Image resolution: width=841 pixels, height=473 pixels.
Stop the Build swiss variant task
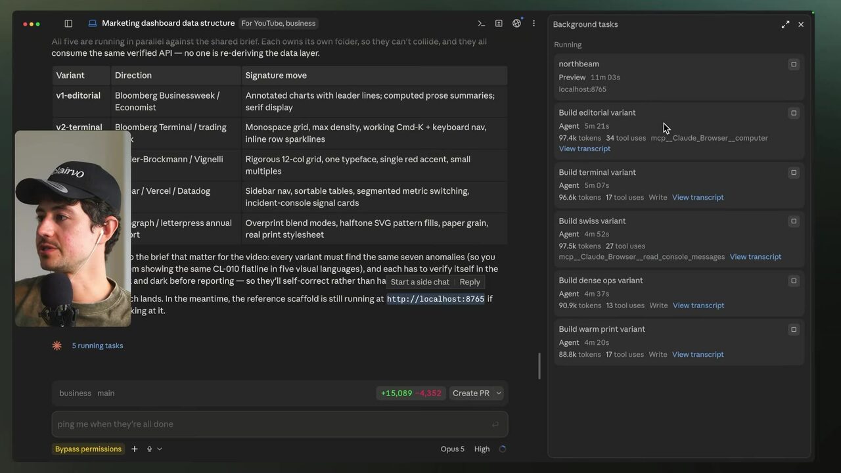(794, 221)
